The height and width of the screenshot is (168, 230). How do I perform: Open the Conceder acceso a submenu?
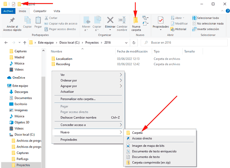88,125
